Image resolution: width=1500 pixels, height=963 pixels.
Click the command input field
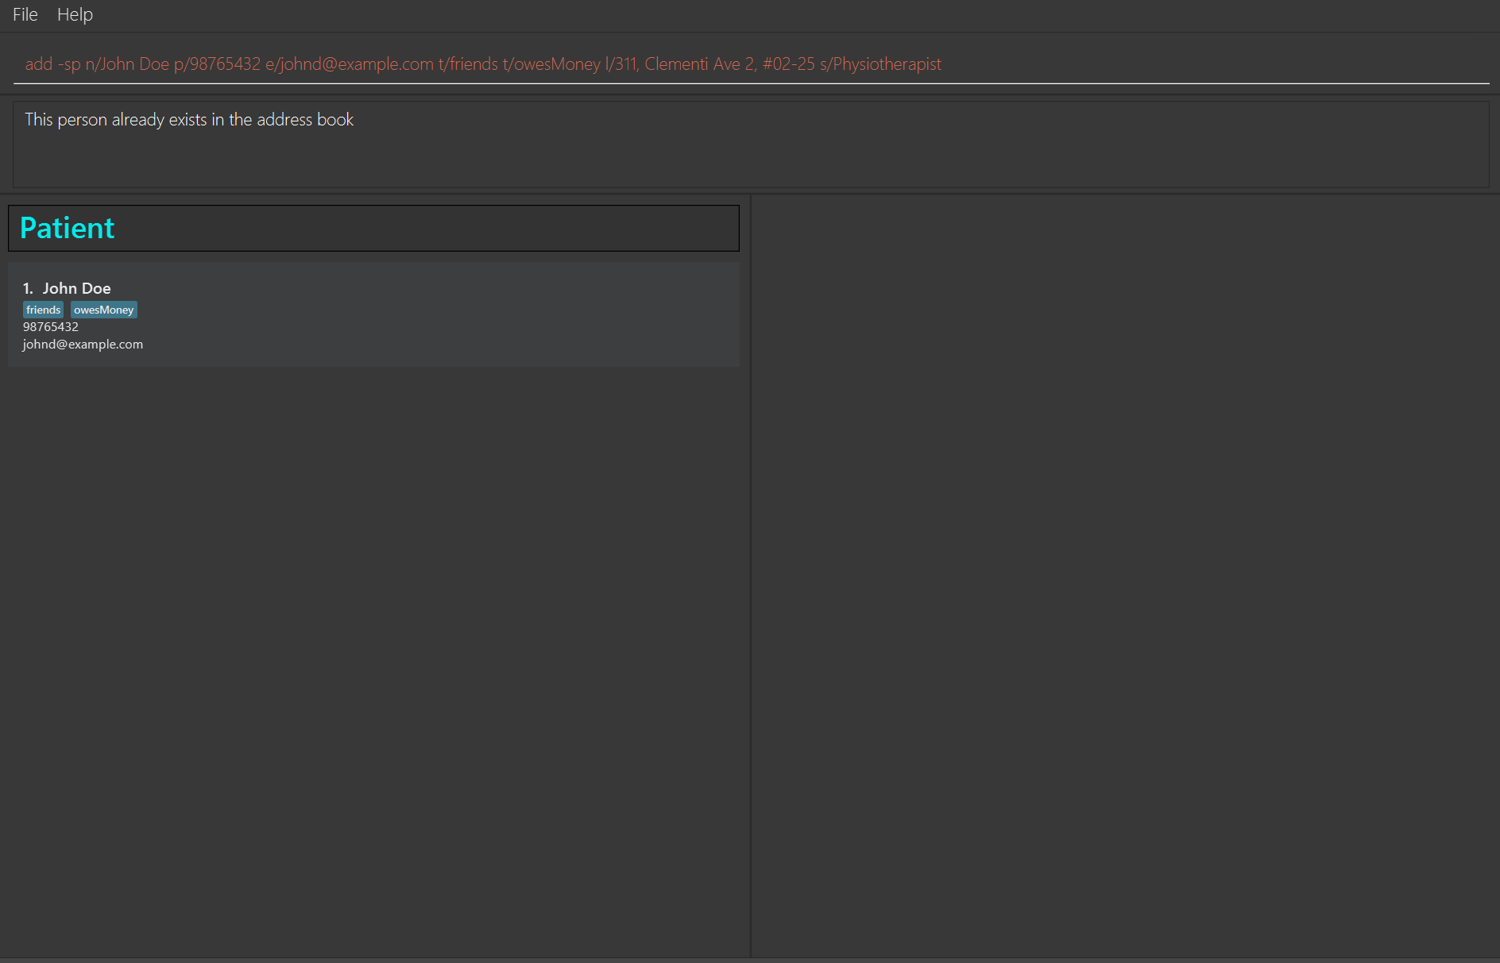click(x=751, y=64)
